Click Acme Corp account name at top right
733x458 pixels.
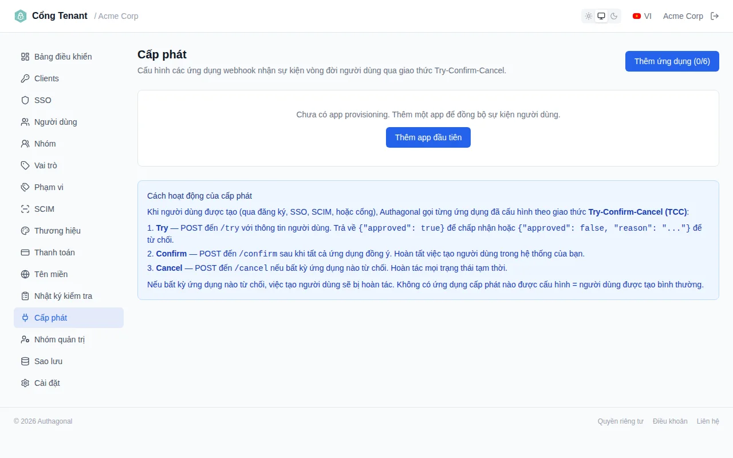tap(683, 16)
